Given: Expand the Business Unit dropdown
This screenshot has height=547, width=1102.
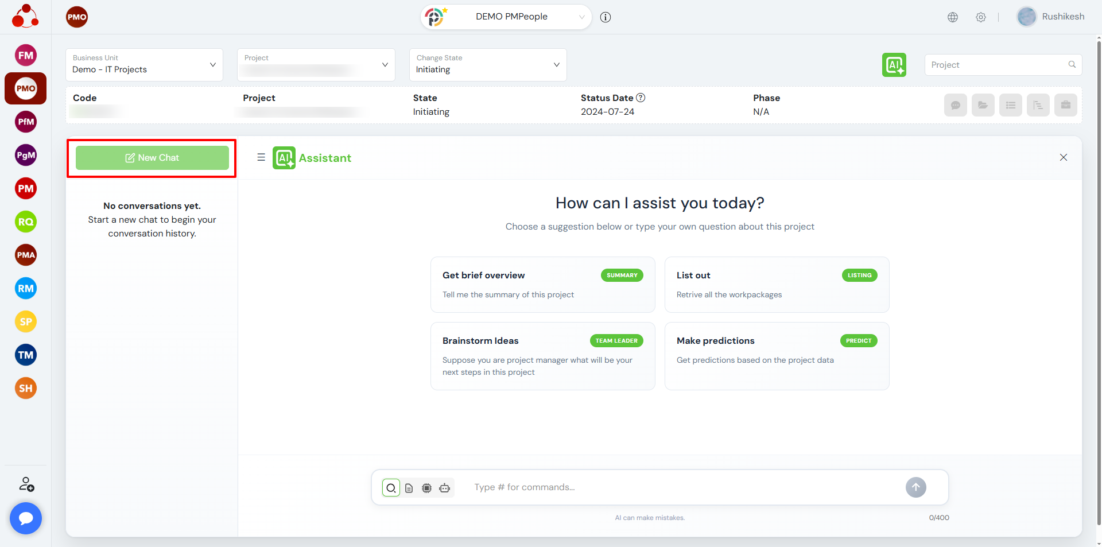Looking at the screenshot, I should [144, 65].
